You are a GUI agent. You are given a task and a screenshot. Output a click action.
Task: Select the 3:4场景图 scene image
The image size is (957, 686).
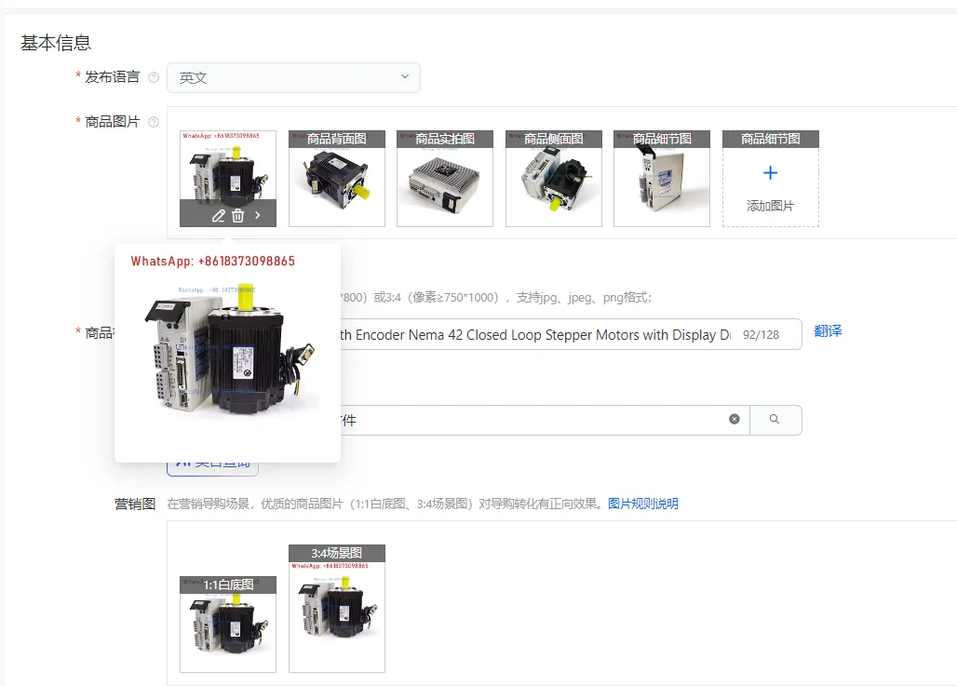pyautogui.click(x=336, y=610)
